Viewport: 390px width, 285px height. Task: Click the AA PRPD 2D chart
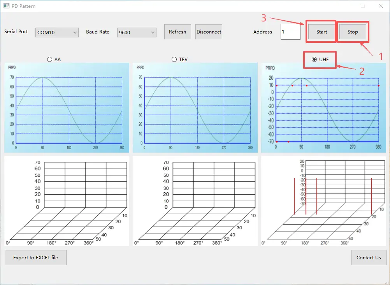point(67,107)
